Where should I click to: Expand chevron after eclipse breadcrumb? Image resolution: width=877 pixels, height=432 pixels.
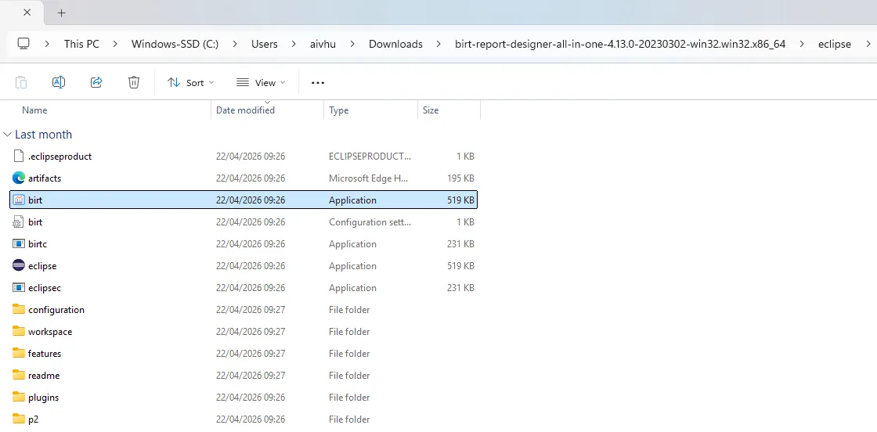pyautogui.click(x=868, y=44)
